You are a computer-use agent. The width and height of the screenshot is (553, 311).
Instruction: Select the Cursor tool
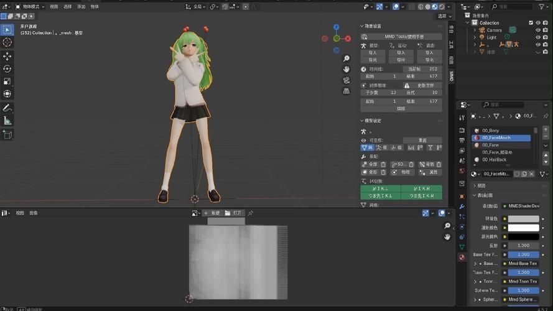[x=7, y=42]
